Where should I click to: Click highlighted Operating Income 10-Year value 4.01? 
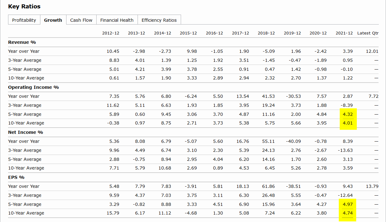[348, 123]
